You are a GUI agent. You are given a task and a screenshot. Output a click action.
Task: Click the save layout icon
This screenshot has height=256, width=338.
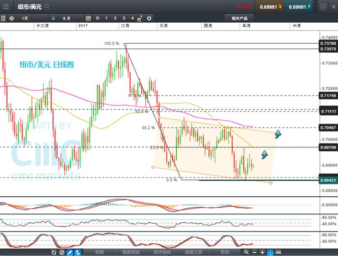pyautogui.click(x=140, y=19)
